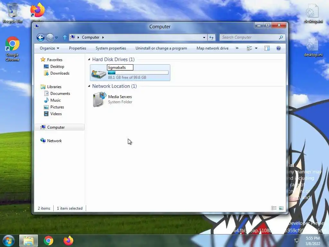
Task: Go back with the Back arrow button
Action: pyautogui.click(x=40, y=37)
